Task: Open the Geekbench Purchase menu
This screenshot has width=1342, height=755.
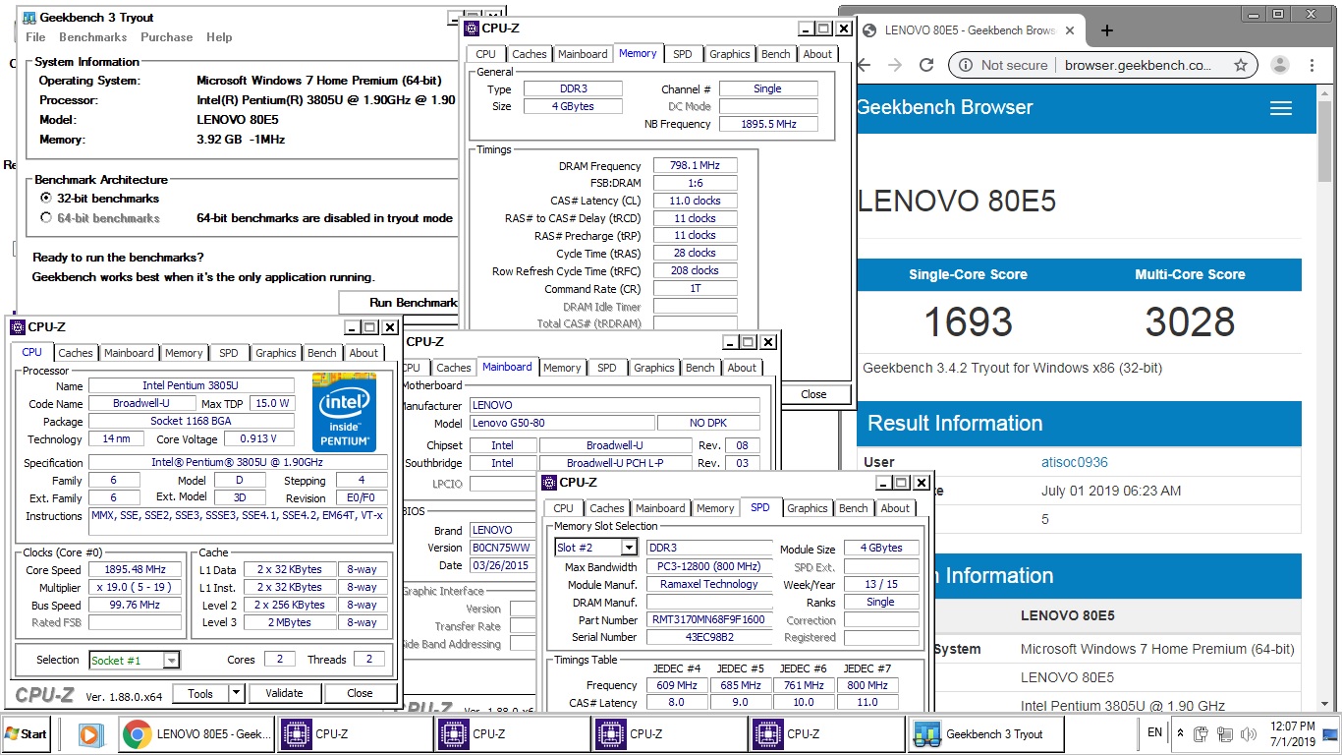Action: point(167,37)
